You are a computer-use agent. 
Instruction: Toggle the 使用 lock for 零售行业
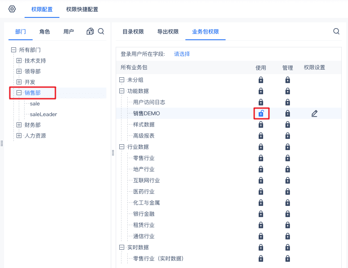[x=261, y=158]
